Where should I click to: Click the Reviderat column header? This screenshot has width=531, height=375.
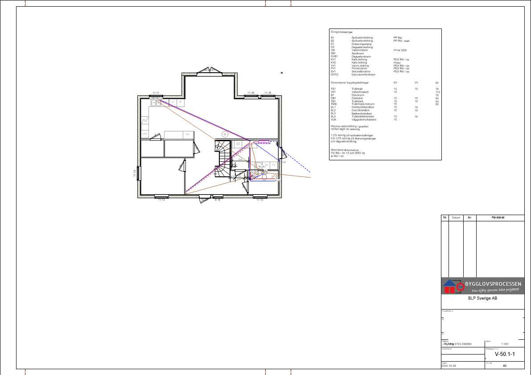point(498,217)
